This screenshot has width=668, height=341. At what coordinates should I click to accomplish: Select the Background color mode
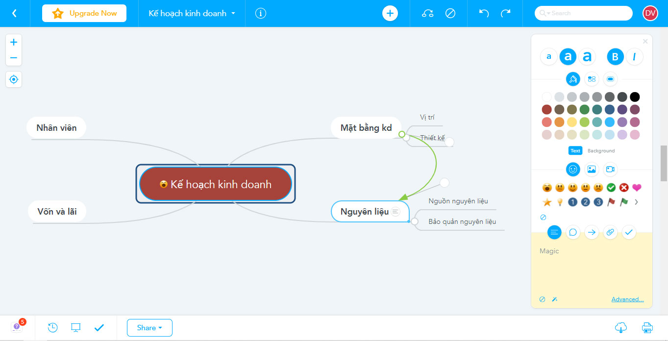[601, 151]
